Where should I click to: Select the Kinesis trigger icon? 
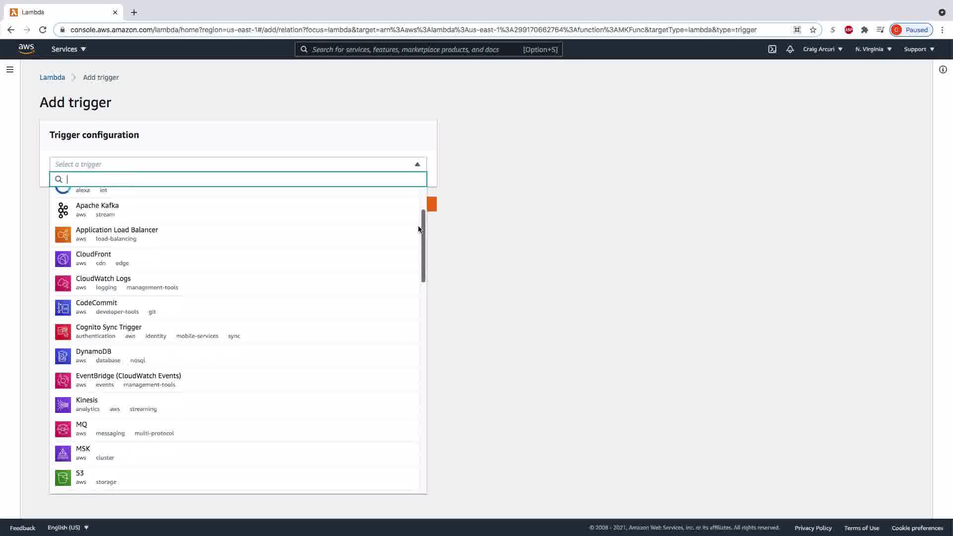pos(63,404)
